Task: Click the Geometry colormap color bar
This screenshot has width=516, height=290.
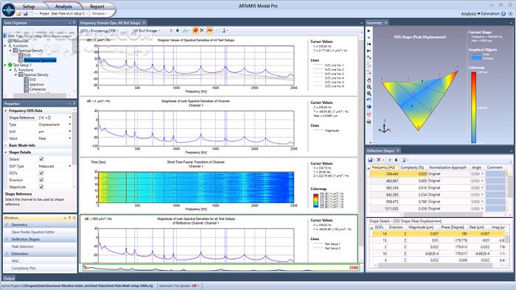Action: (x=473, y=107)
